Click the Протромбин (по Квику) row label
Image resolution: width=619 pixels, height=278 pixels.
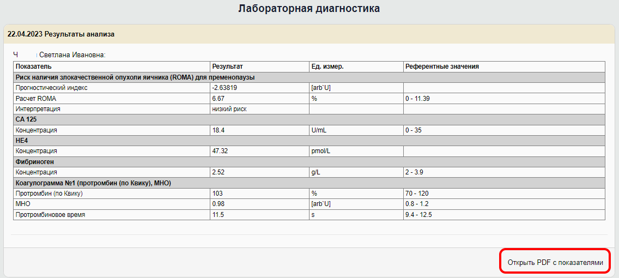[49, 194]
